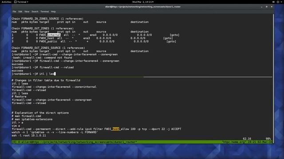Click the current prompt 'itl | les'
Screen dimensions: 284x159
pyautogui.click(x=34, y=74)
